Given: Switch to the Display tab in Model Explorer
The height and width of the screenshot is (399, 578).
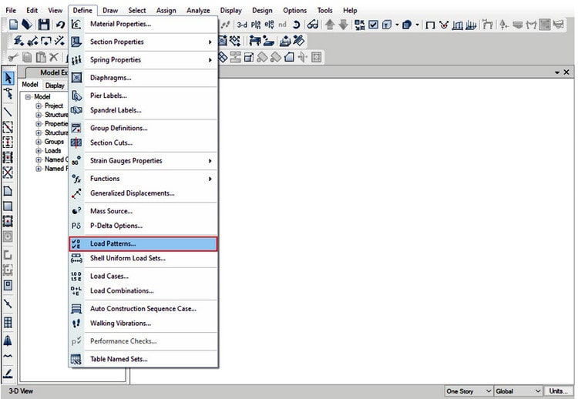Looking at the screenshot, I should 55,85.
